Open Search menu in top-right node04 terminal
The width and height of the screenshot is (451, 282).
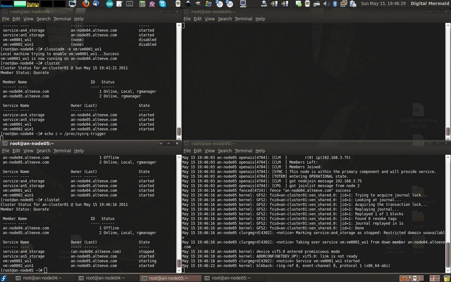pos(224,19)
